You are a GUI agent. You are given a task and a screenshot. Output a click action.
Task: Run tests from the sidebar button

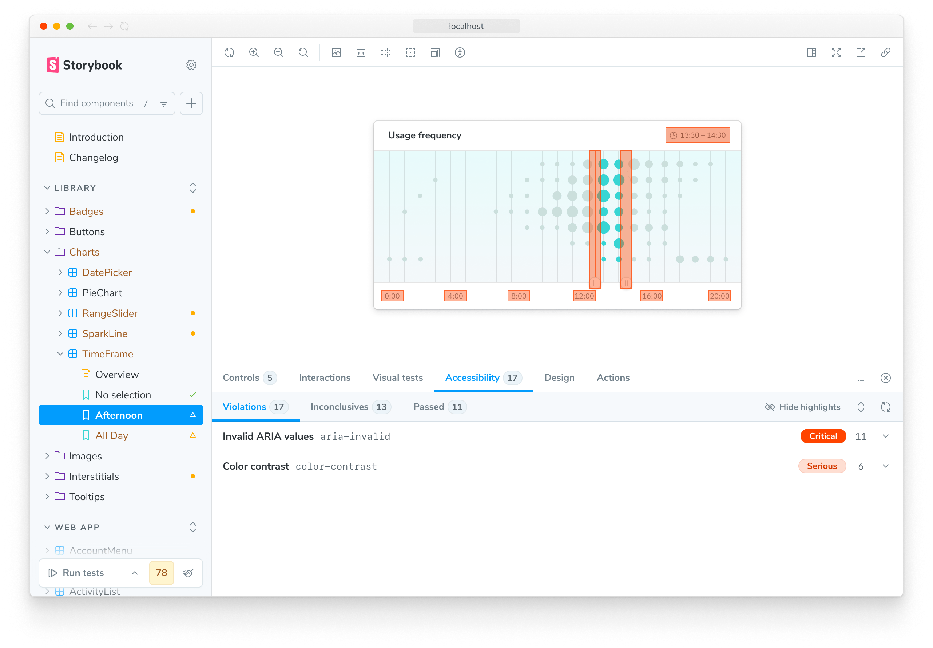[81, 573]
